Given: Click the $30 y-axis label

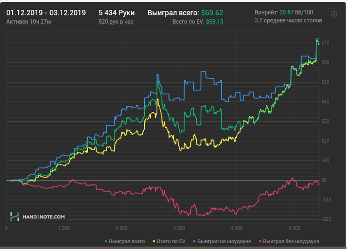Looking at the screenshot, I should tap(325, 121).
